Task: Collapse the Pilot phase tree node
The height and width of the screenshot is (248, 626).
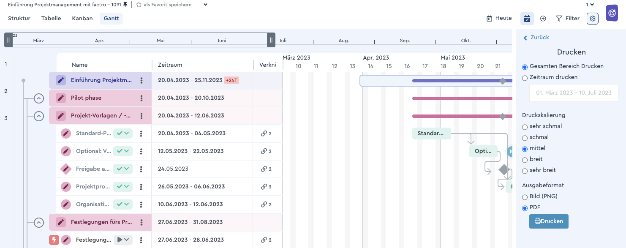Action: 39,98
